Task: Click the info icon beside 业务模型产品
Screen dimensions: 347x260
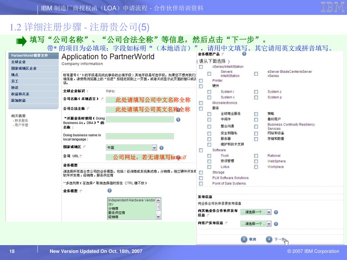Action: click(x=244, y=54)
